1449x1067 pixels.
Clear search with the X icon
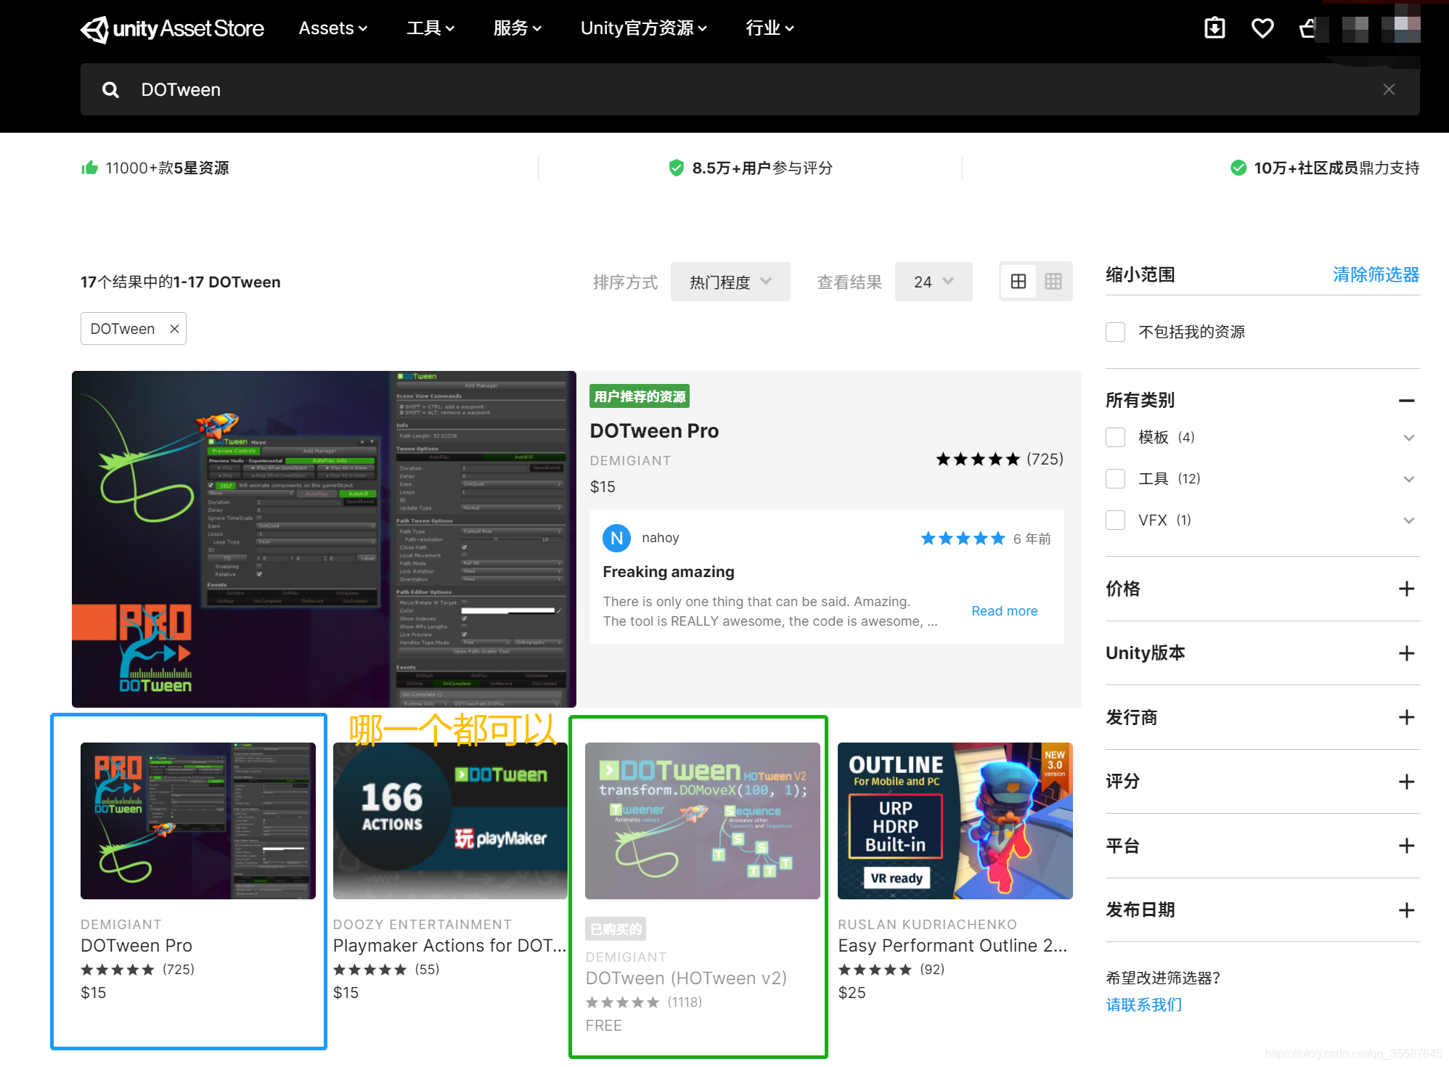click(1388, 89)
